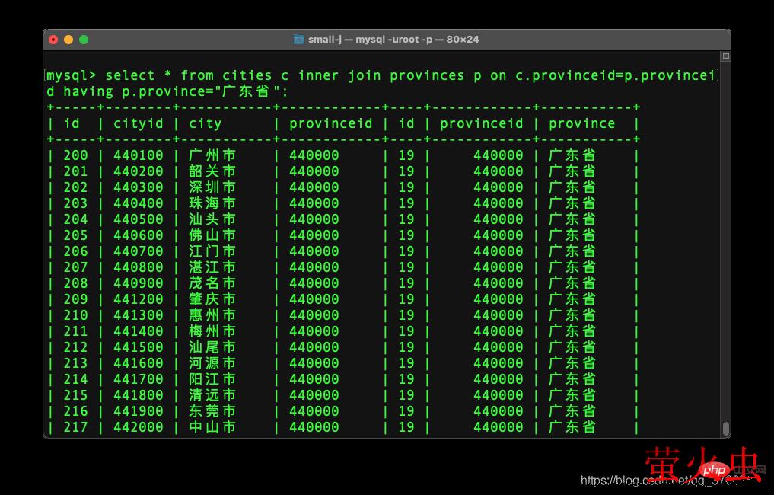Click the city name 东莞市
Screen dimensions: 774x495
(212, 411)
